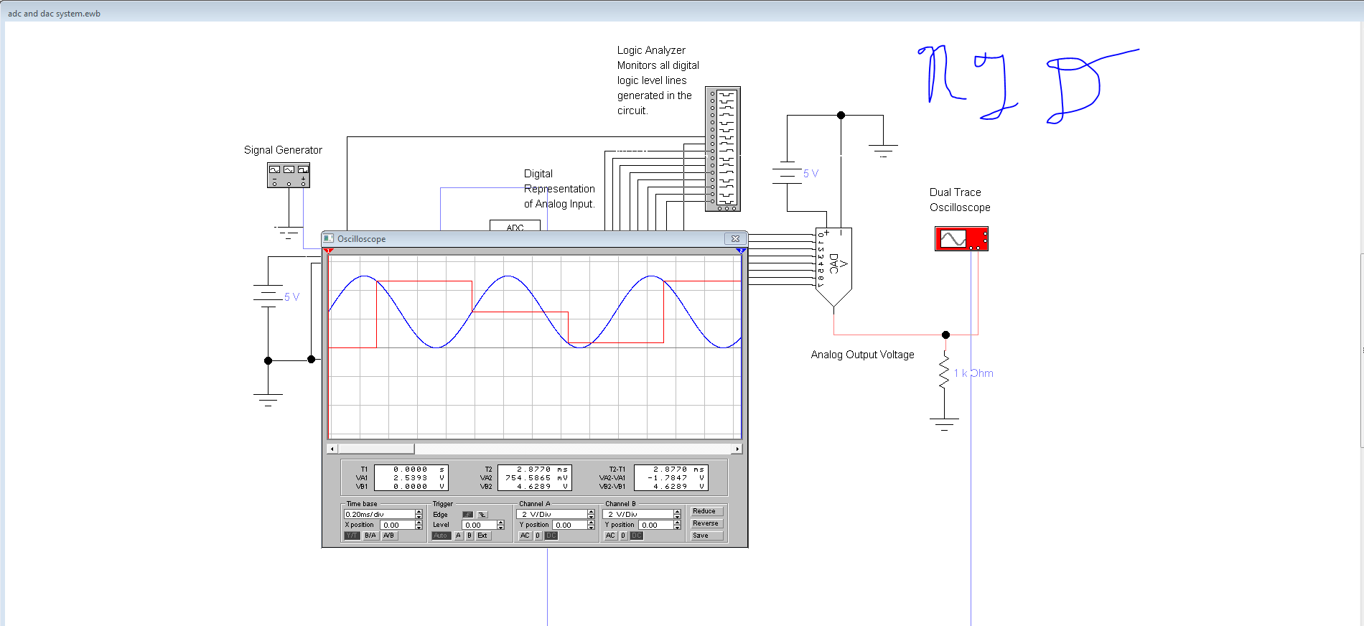Set trigger source to Auto

click(x=441, y=536)
